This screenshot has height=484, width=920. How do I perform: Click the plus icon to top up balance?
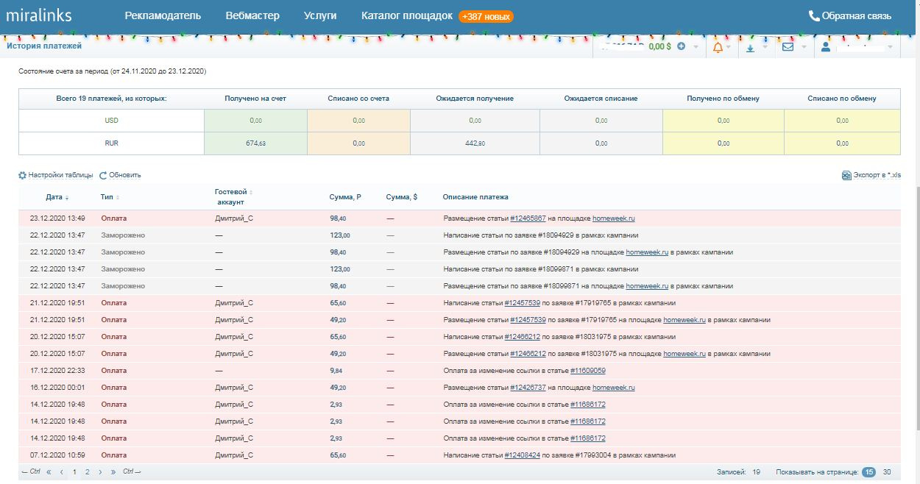pyautogui.click(x=681, y=46)
